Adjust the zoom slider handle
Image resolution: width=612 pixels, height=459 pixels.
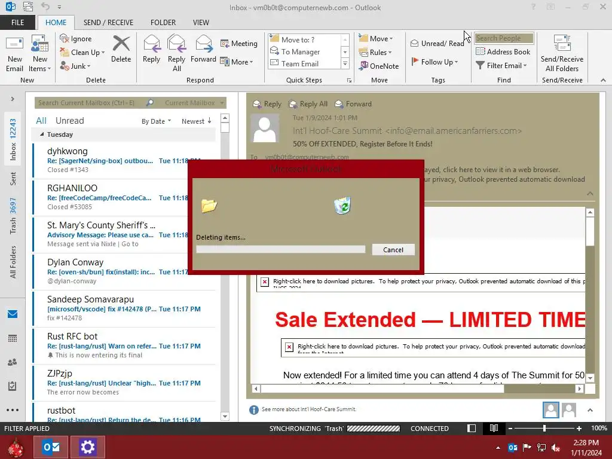[x=544, y=428]
